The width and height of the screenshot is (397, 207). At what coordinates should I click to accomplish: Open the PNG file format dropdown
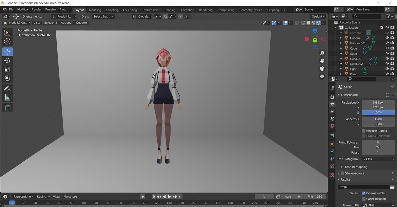pos(378,205)
